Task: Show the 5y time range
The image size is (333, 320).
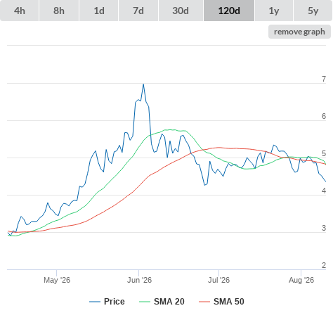Action: tap(313, 11)
